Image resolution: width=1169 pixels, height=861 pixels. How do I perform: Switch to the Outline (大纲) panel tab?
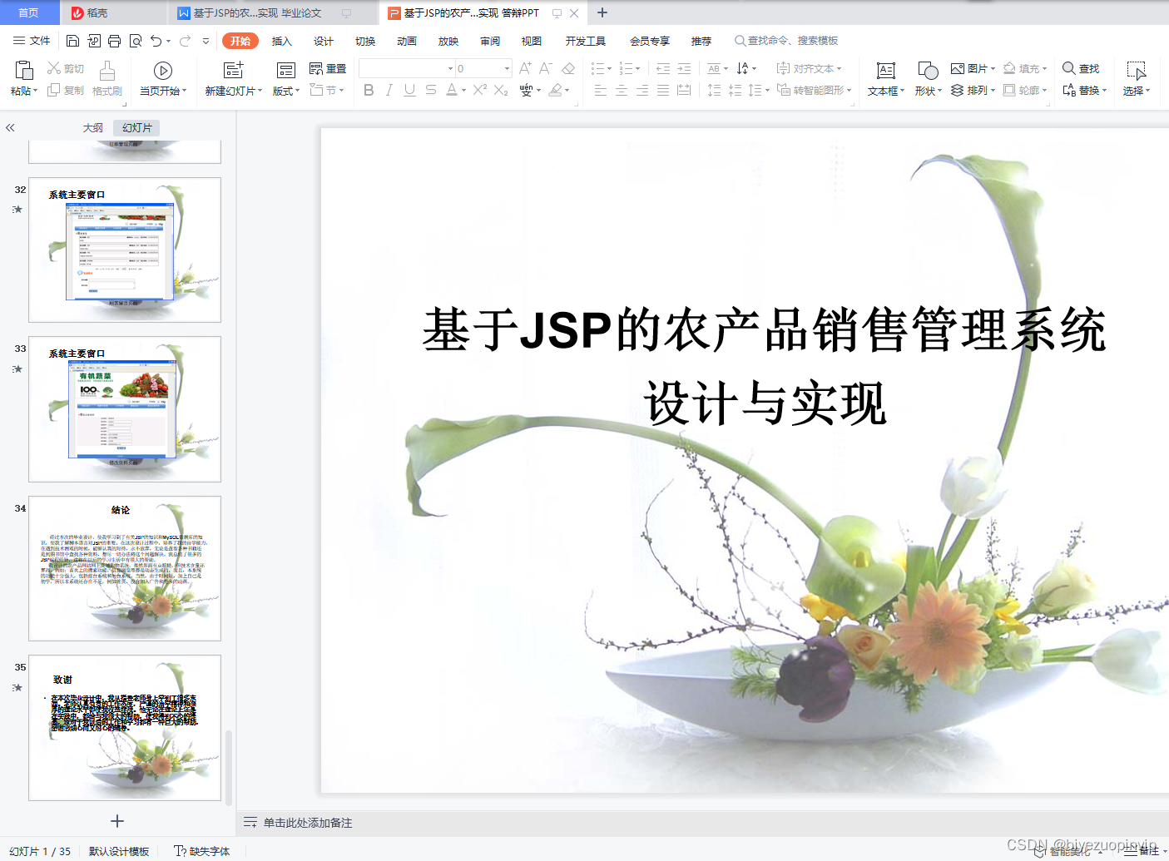point(93,127)
